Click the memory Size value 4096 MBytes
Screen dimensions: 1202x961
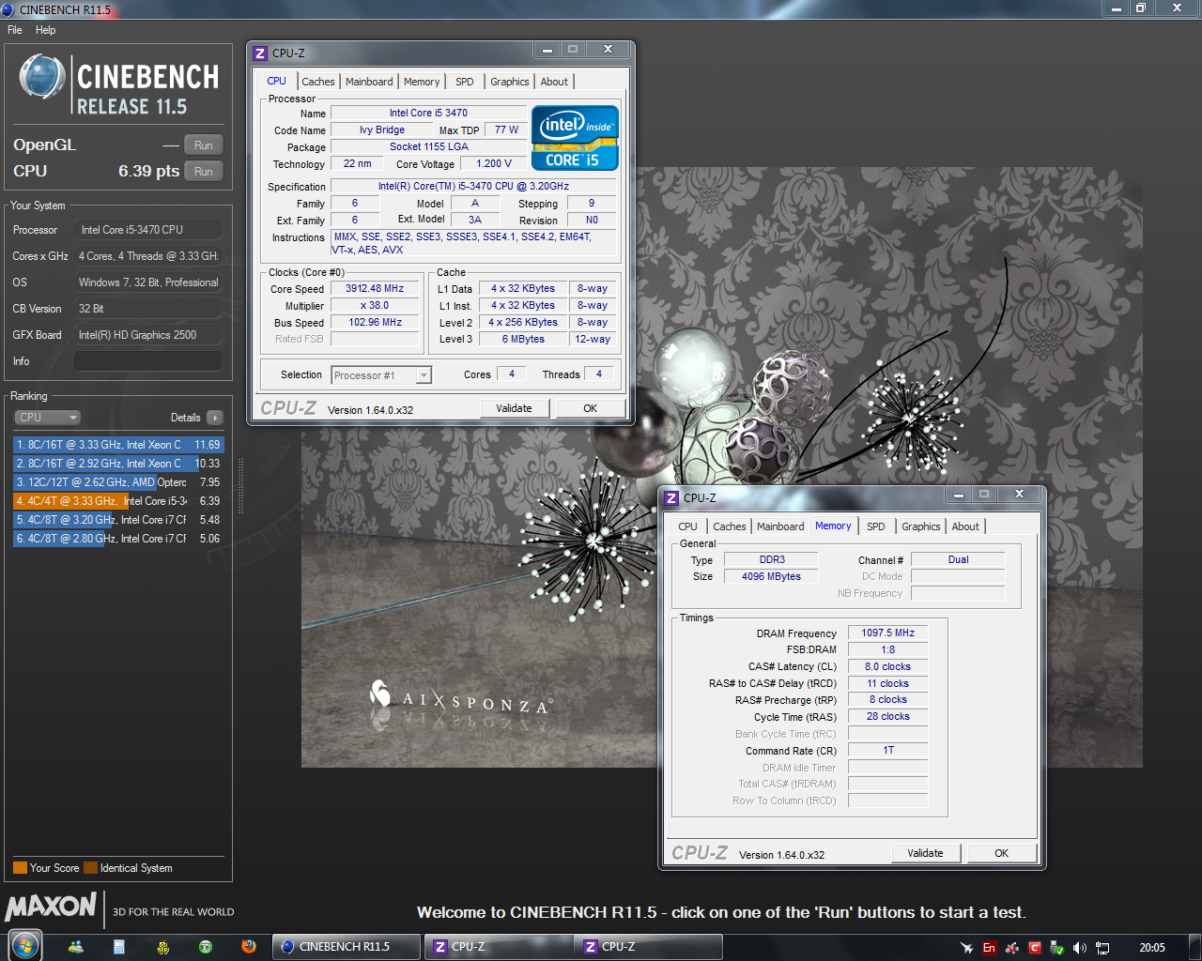click(x=771, y=577)
